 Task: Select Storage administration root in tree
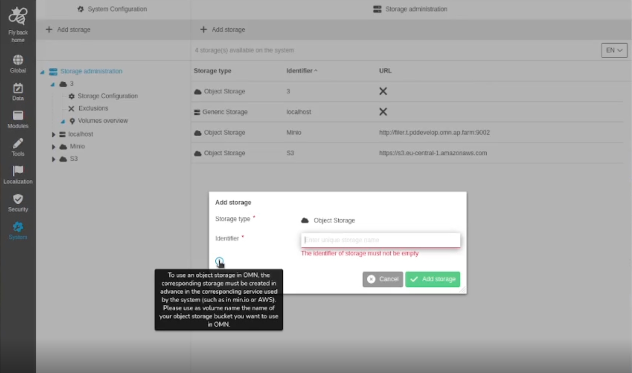click(91, 71)
